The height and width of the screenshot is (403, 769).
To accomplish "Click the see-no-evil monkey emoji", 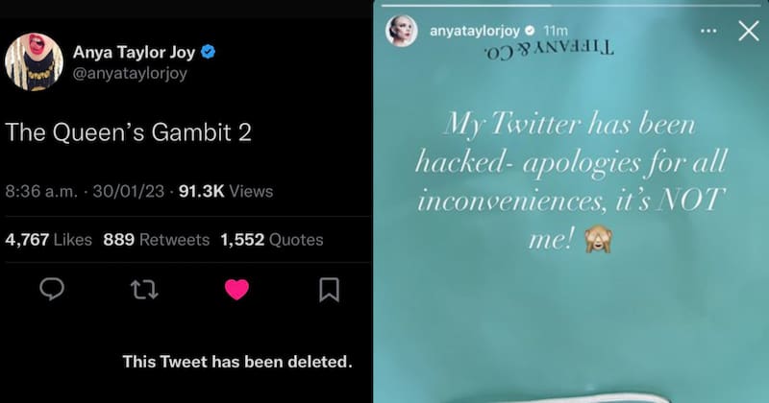I will pos(597,240).
